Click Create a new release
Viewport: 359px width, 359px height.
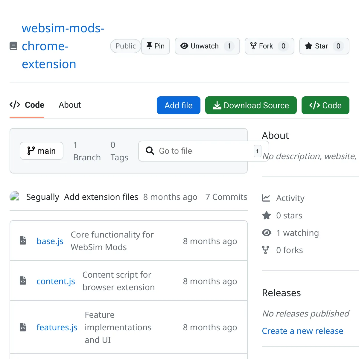302,331
